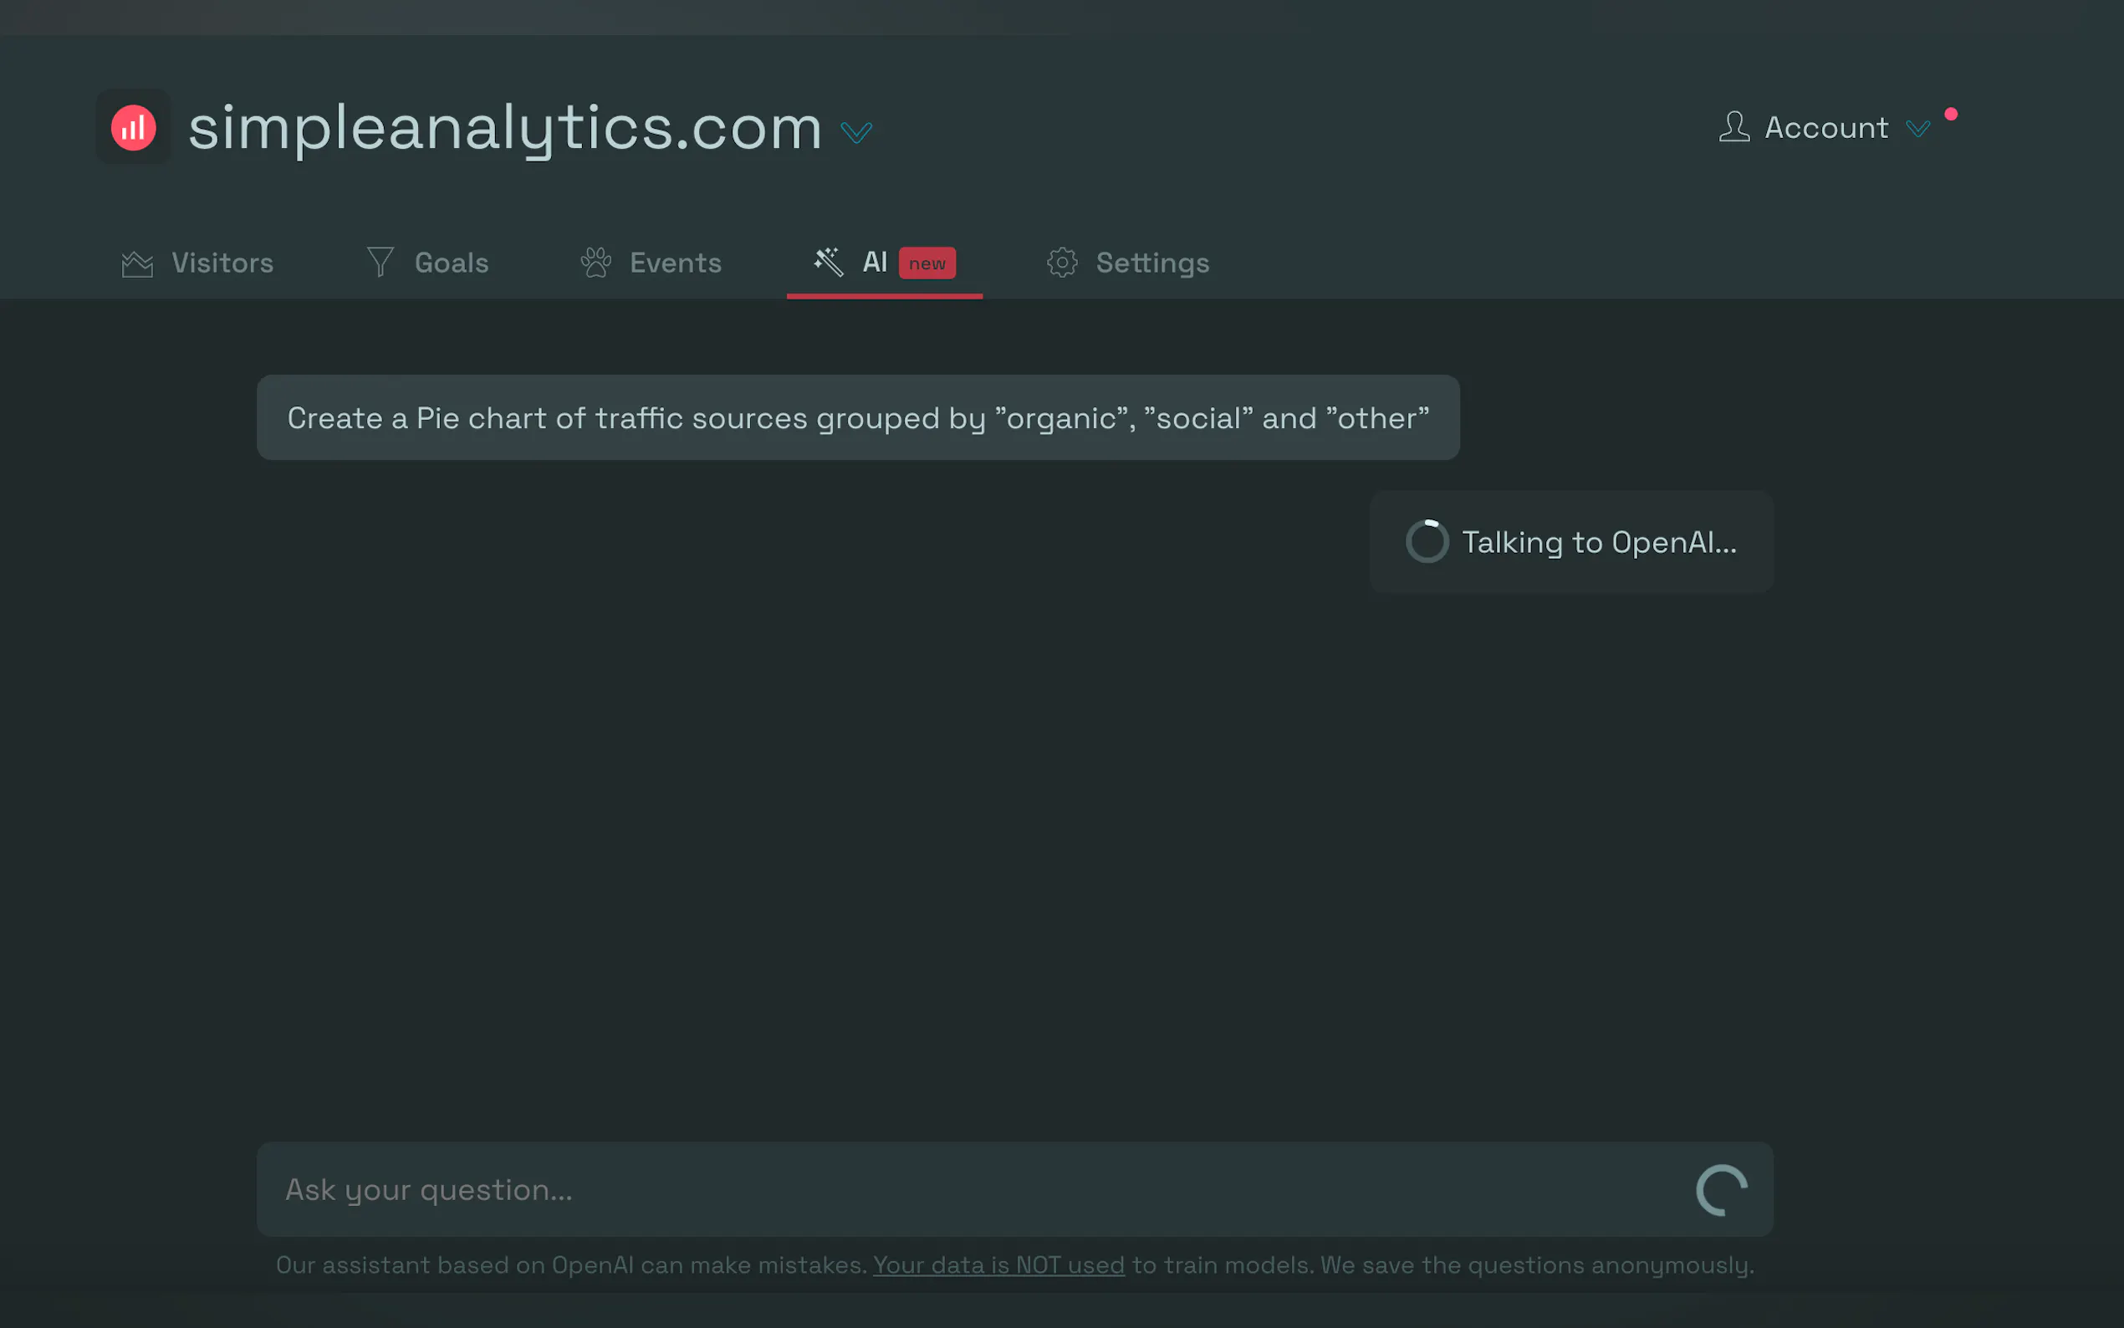The image size is (2124, 1328).
Task: Click the Events paw icon
Action: coord(596,263)
